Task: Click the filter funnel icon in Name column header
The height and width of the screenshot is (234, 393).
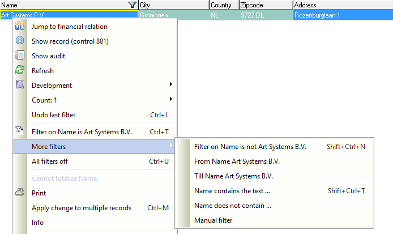Action: click(132, 5)
